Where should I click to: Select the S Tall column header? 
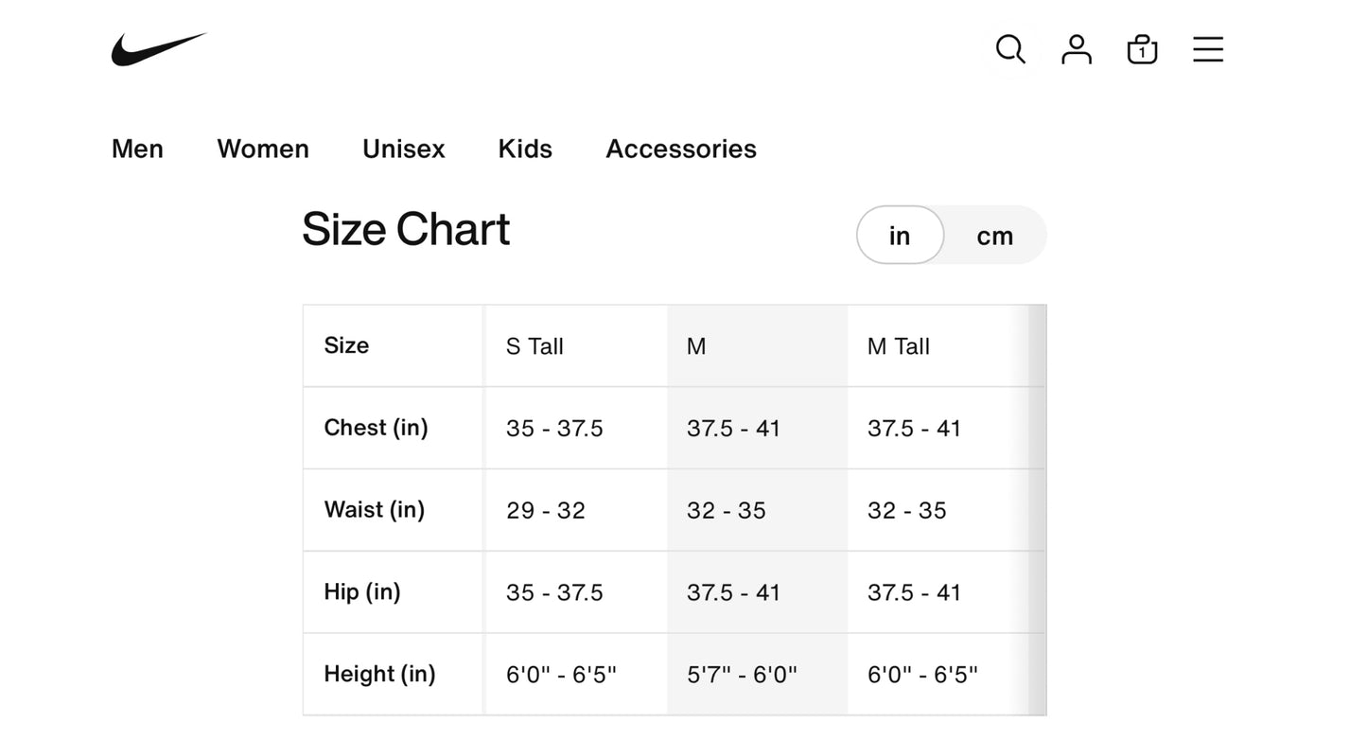(x=535, y=346)
